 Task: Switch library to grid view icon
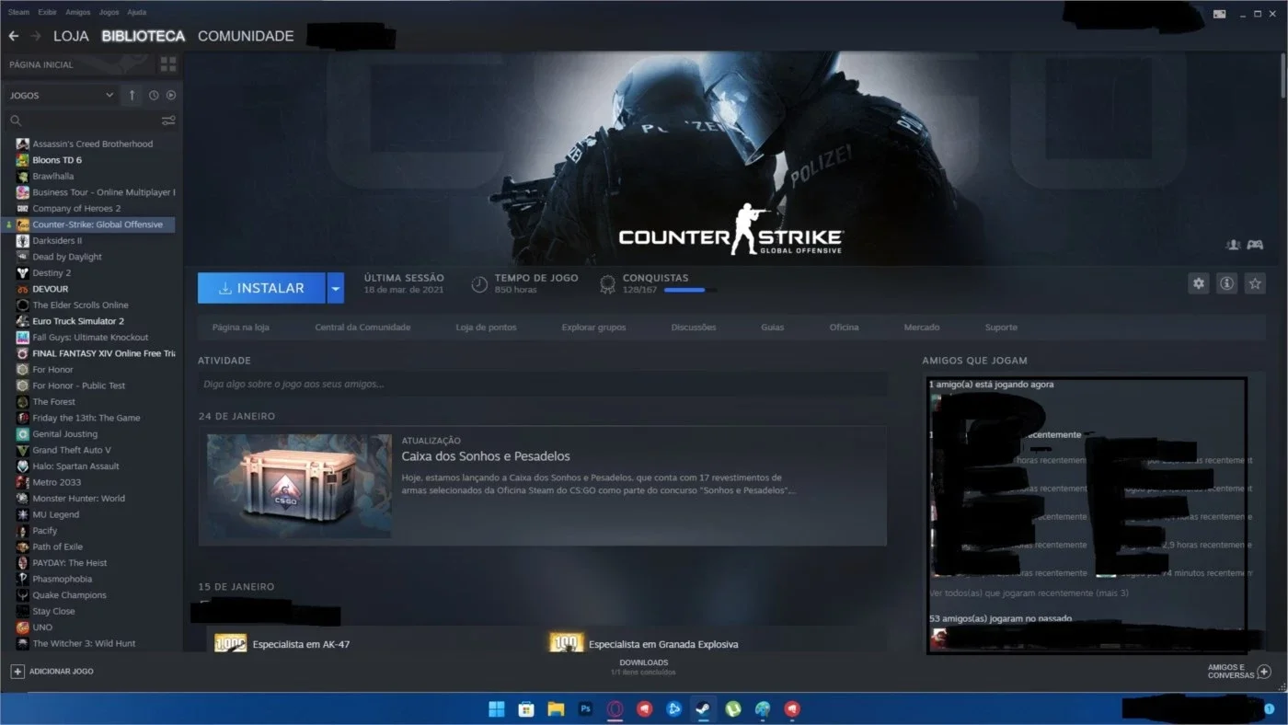pyautogui.click(x=168, y=64)
